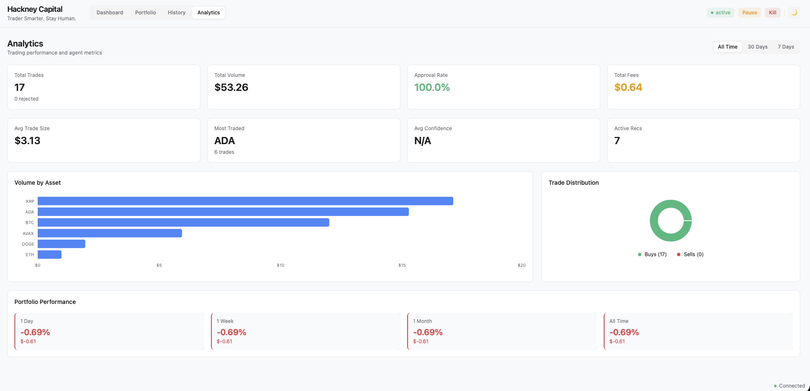
Task: Click the Buys legend dot under Trade Distribution
Action: pyautogui.click(x=640, y=254)
